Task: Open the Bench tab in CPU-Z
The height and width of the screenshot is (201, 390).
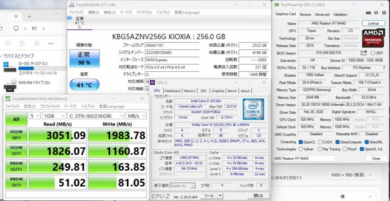Action: tap(232, 91)
